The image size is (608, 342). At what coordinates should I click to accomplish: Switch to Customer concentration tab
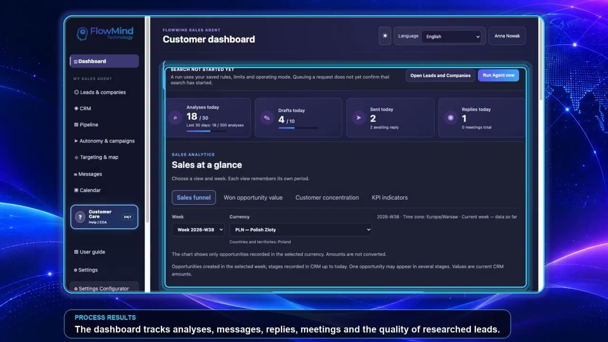pos(327,198)
